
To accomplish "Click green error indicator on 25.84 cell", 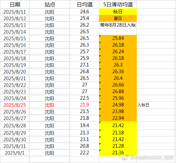I will (x=100, y=36).
